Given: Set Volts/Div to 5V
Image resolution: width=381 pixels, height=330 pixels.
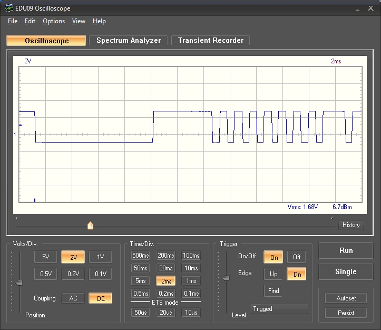Looking at the screenshot, I should click(45, 257).
